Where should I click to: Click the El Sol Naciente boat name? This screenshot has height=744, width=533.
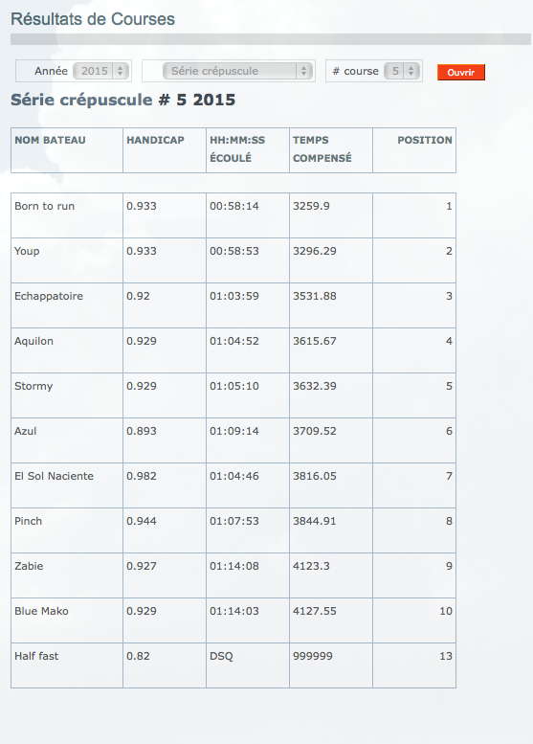point(54,476)
